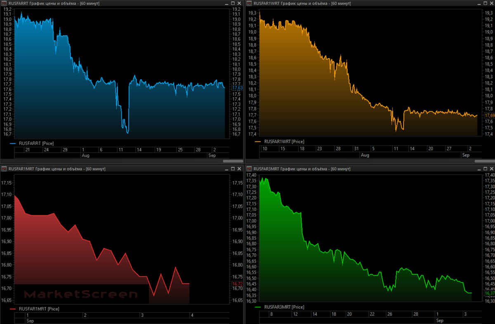This screenshot has height=324, width=495.
Task: Select the 'RUSFARRT [Price]' legend label
Action: coord(36,143)
